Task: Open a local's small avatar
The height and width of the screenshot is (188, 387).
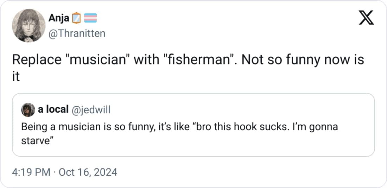Action: (28, 110)
